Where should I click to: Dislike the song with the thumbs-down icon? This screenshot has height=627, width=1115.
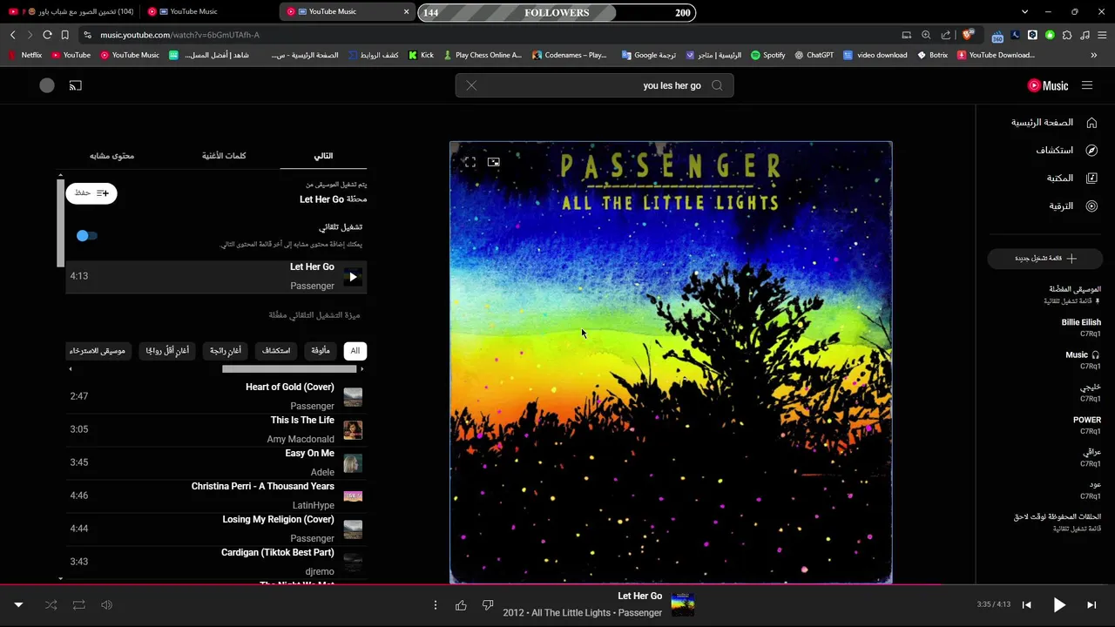[488, 605]
